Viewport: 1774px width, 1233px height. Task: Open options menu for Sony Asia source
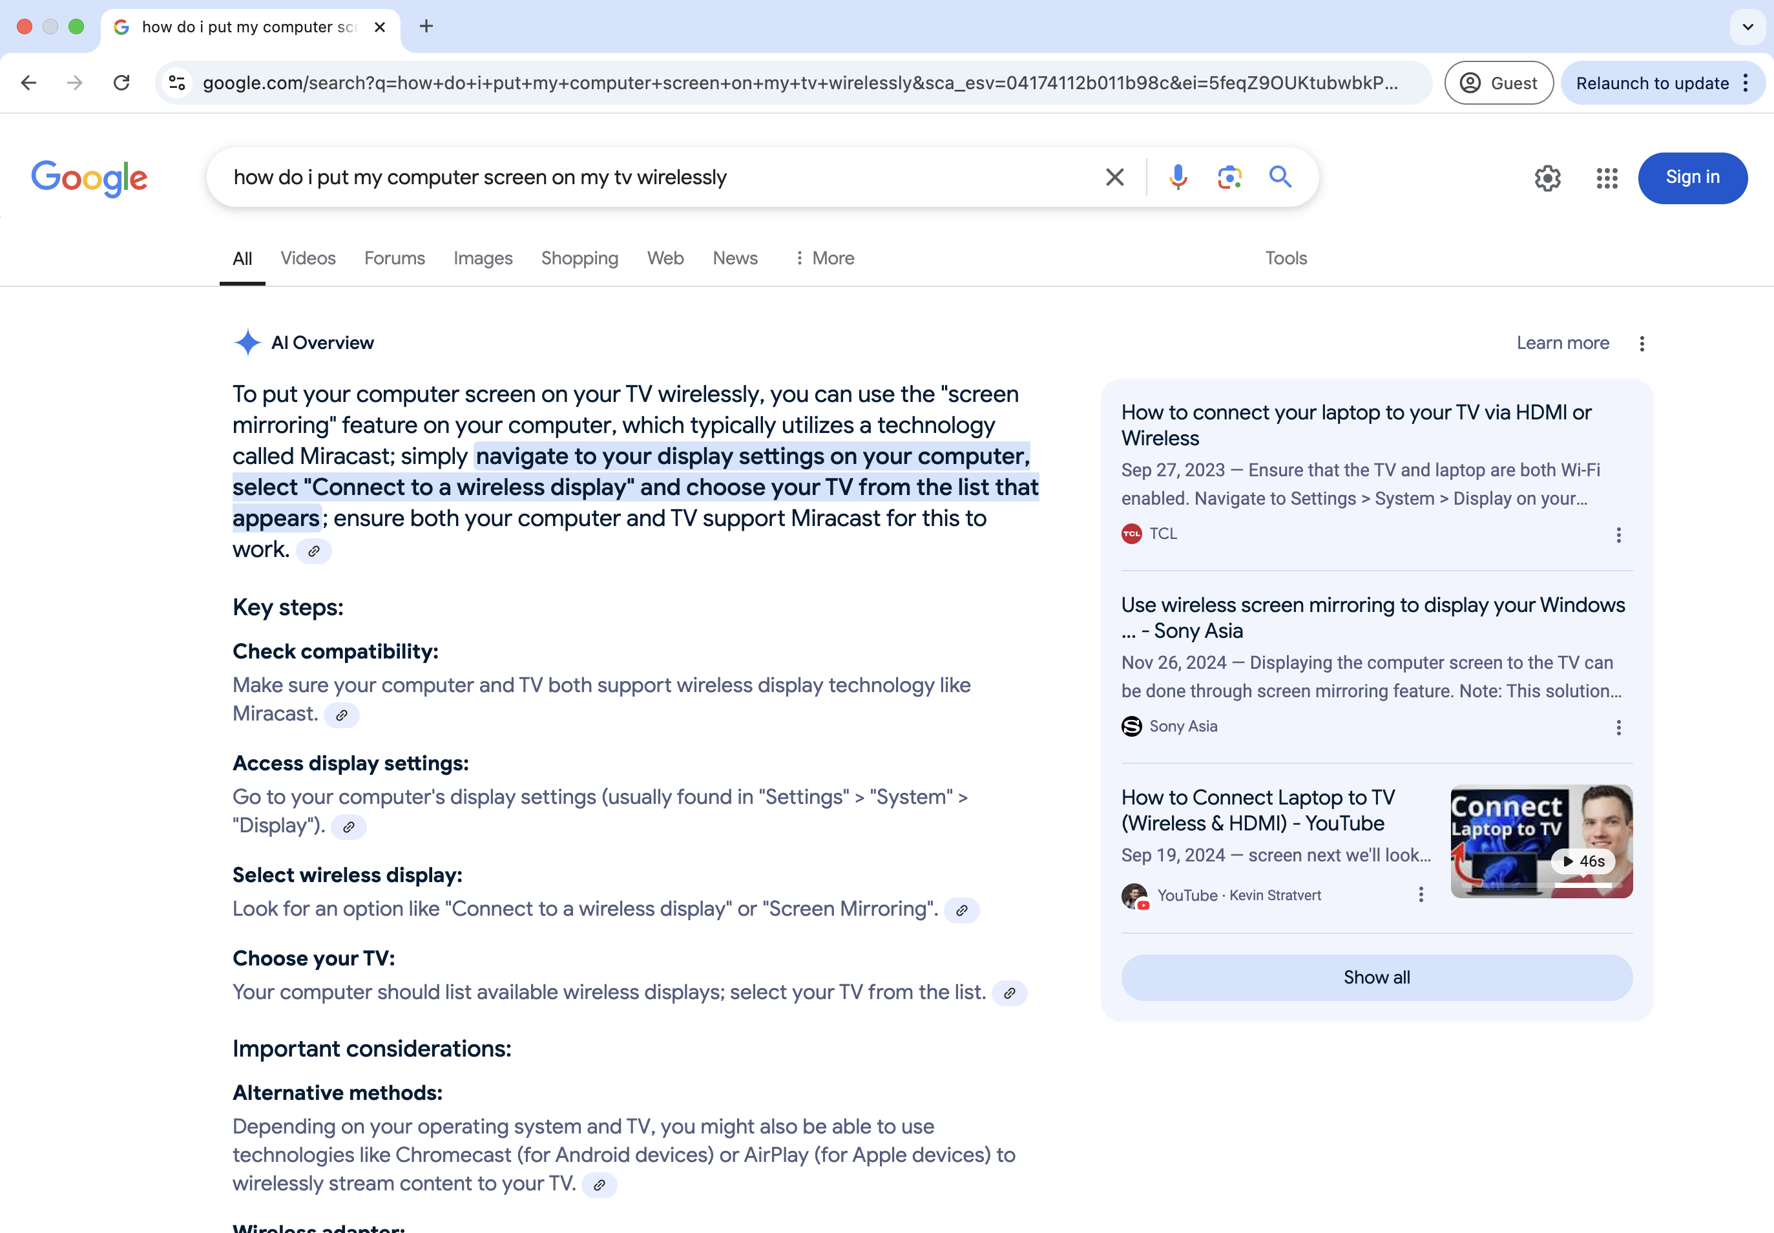tap(1619, 727)
